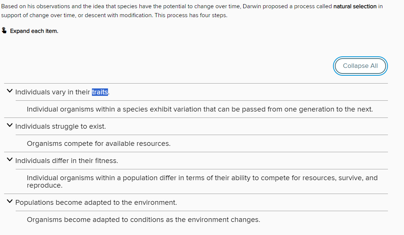Screen dimensions: 404x235
Task: Click the highlighted word "traits"
Action: 100,92
